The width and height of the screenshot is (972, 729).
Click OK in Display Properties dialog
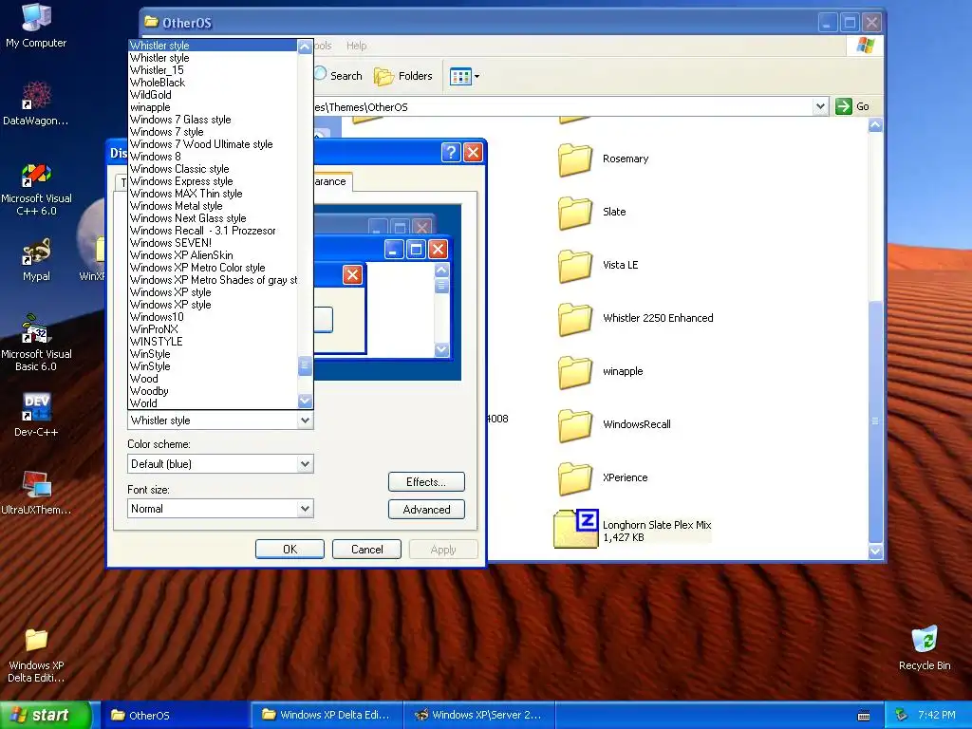click(290, 550)
